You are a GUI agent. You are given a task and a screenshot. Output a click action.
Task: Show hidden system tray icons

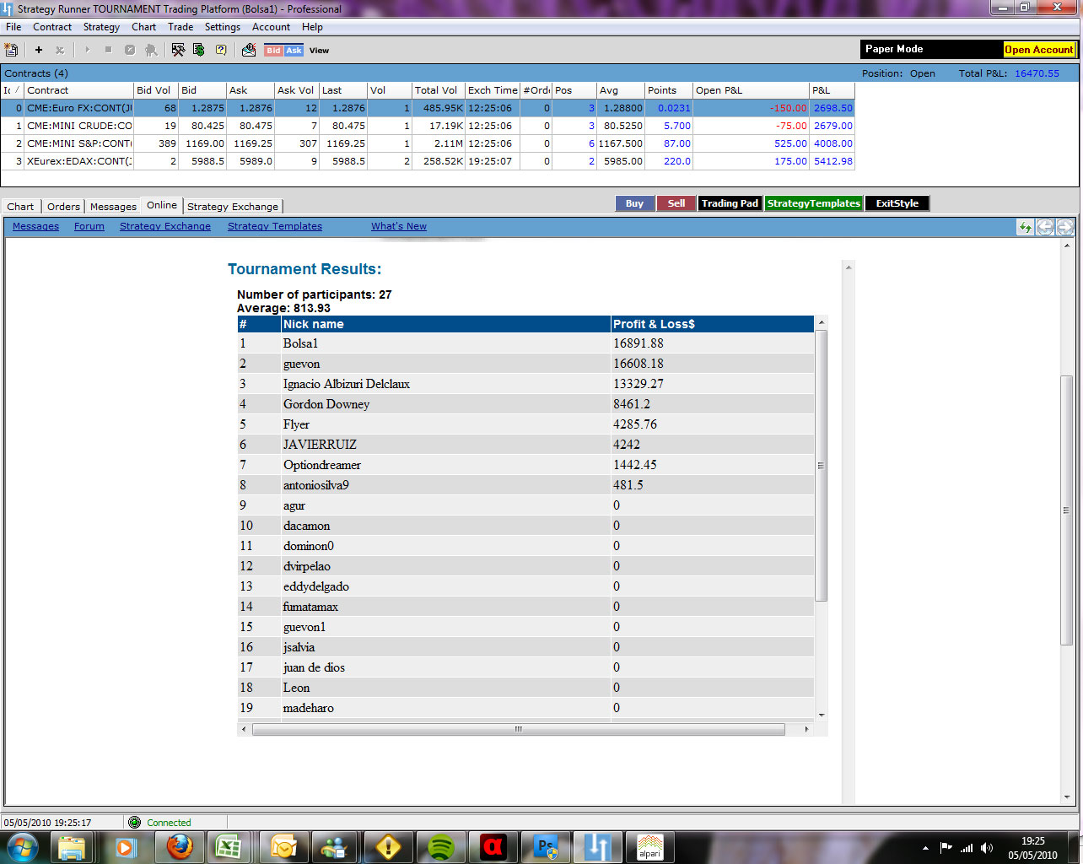(926, 848)
